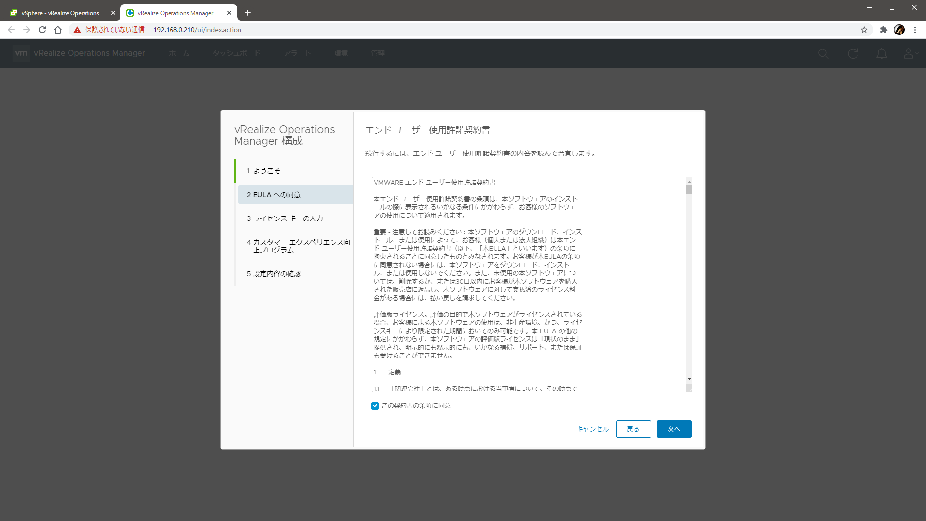This screenshot has height=521, width=926.
Task: Click 次へ button to proceed
Action: pyautogui.click(x=673, y=429)
